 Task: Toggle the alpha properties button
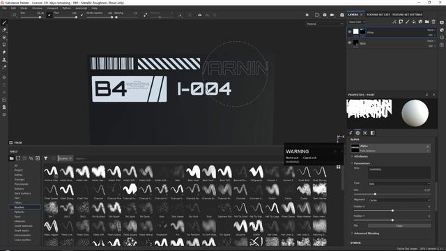tap(357, 133)
